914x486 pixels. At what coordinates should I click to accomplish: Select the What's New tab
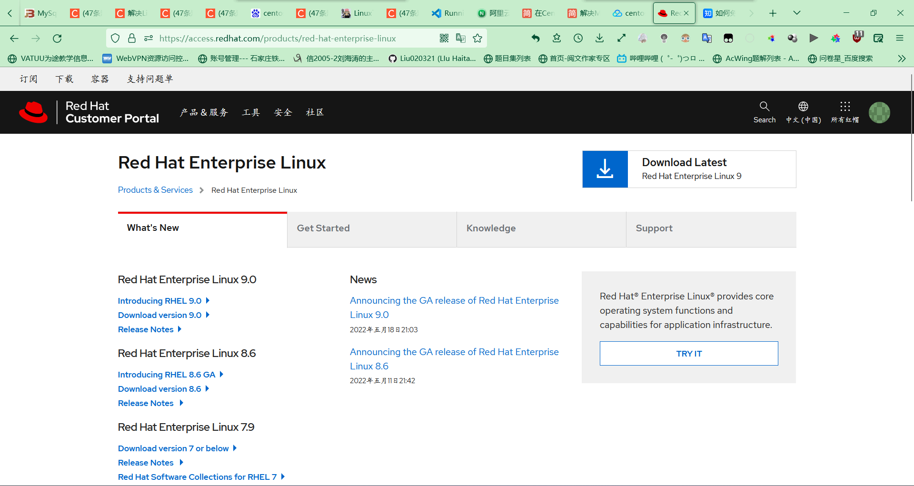click(x=202, y=228)
